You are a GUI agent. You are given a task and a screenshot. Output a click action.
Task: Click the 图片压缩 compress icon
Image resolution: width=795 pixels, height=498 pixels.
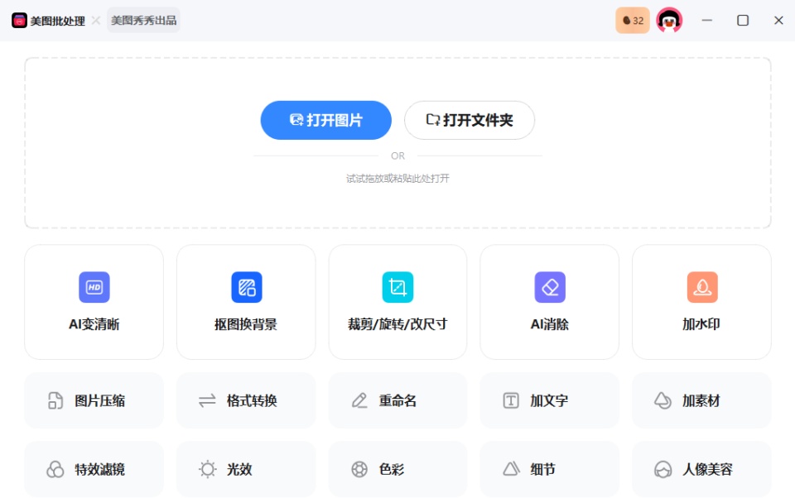pyautogui.click(x=55, y=400)
